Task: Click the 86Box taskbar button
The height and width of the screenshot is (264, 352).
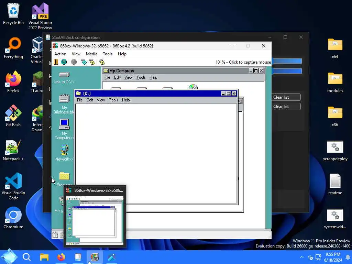Action: pyautogui.click(x=95, y=257)
